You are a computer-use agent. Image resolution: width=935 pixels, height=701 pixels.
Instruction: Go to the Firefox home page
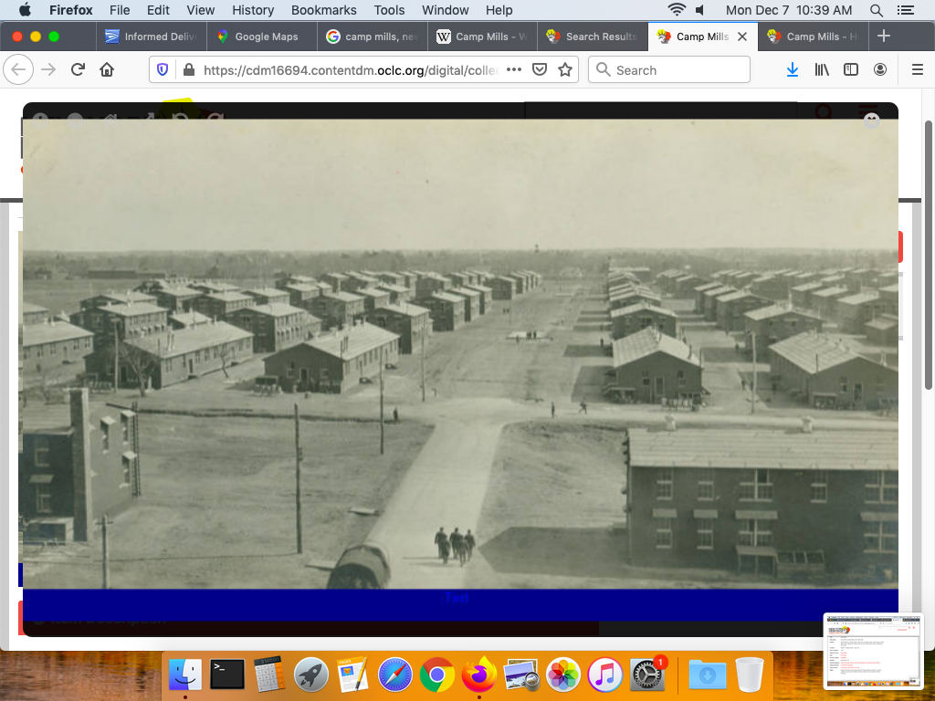pyautogui.click(x=107, y=70)
